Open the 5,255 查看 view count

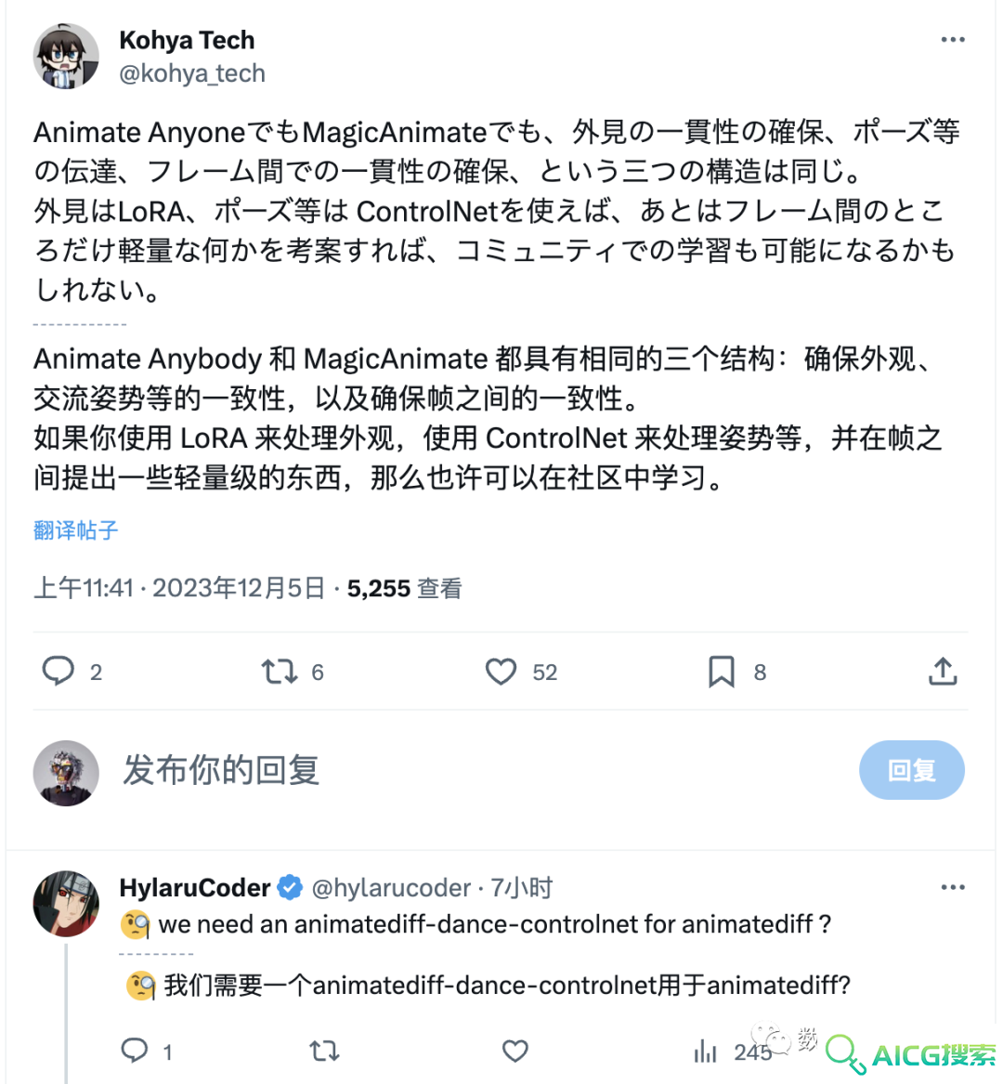pos(404,588)
